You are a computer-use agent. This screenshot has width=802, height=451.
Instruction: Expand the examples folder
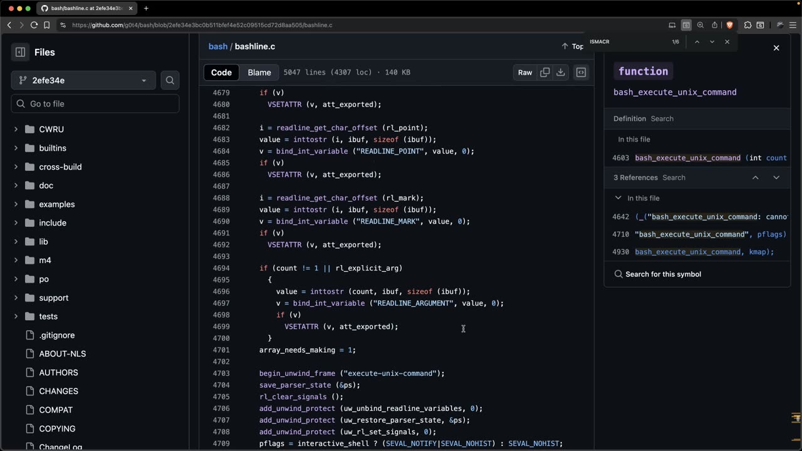tap(16, 205)
